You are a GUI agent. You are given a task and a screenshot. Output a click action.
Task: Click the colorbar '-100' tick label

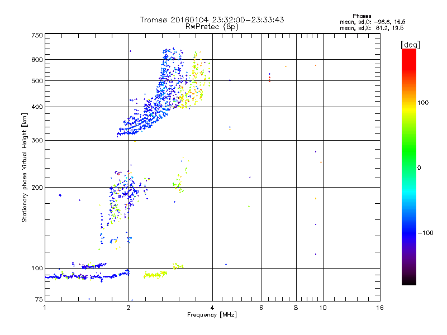[x=426, y=233]
